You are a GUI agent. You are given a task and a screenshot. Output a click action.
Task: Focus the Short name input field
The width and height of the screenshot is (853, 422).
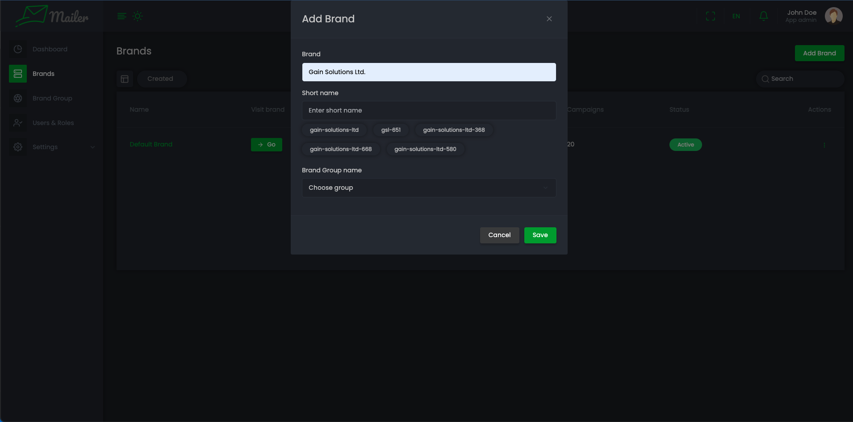tap(429, 110)
